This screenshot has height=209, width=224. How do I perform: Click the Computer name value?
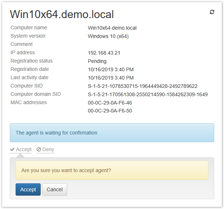point(112,28)
